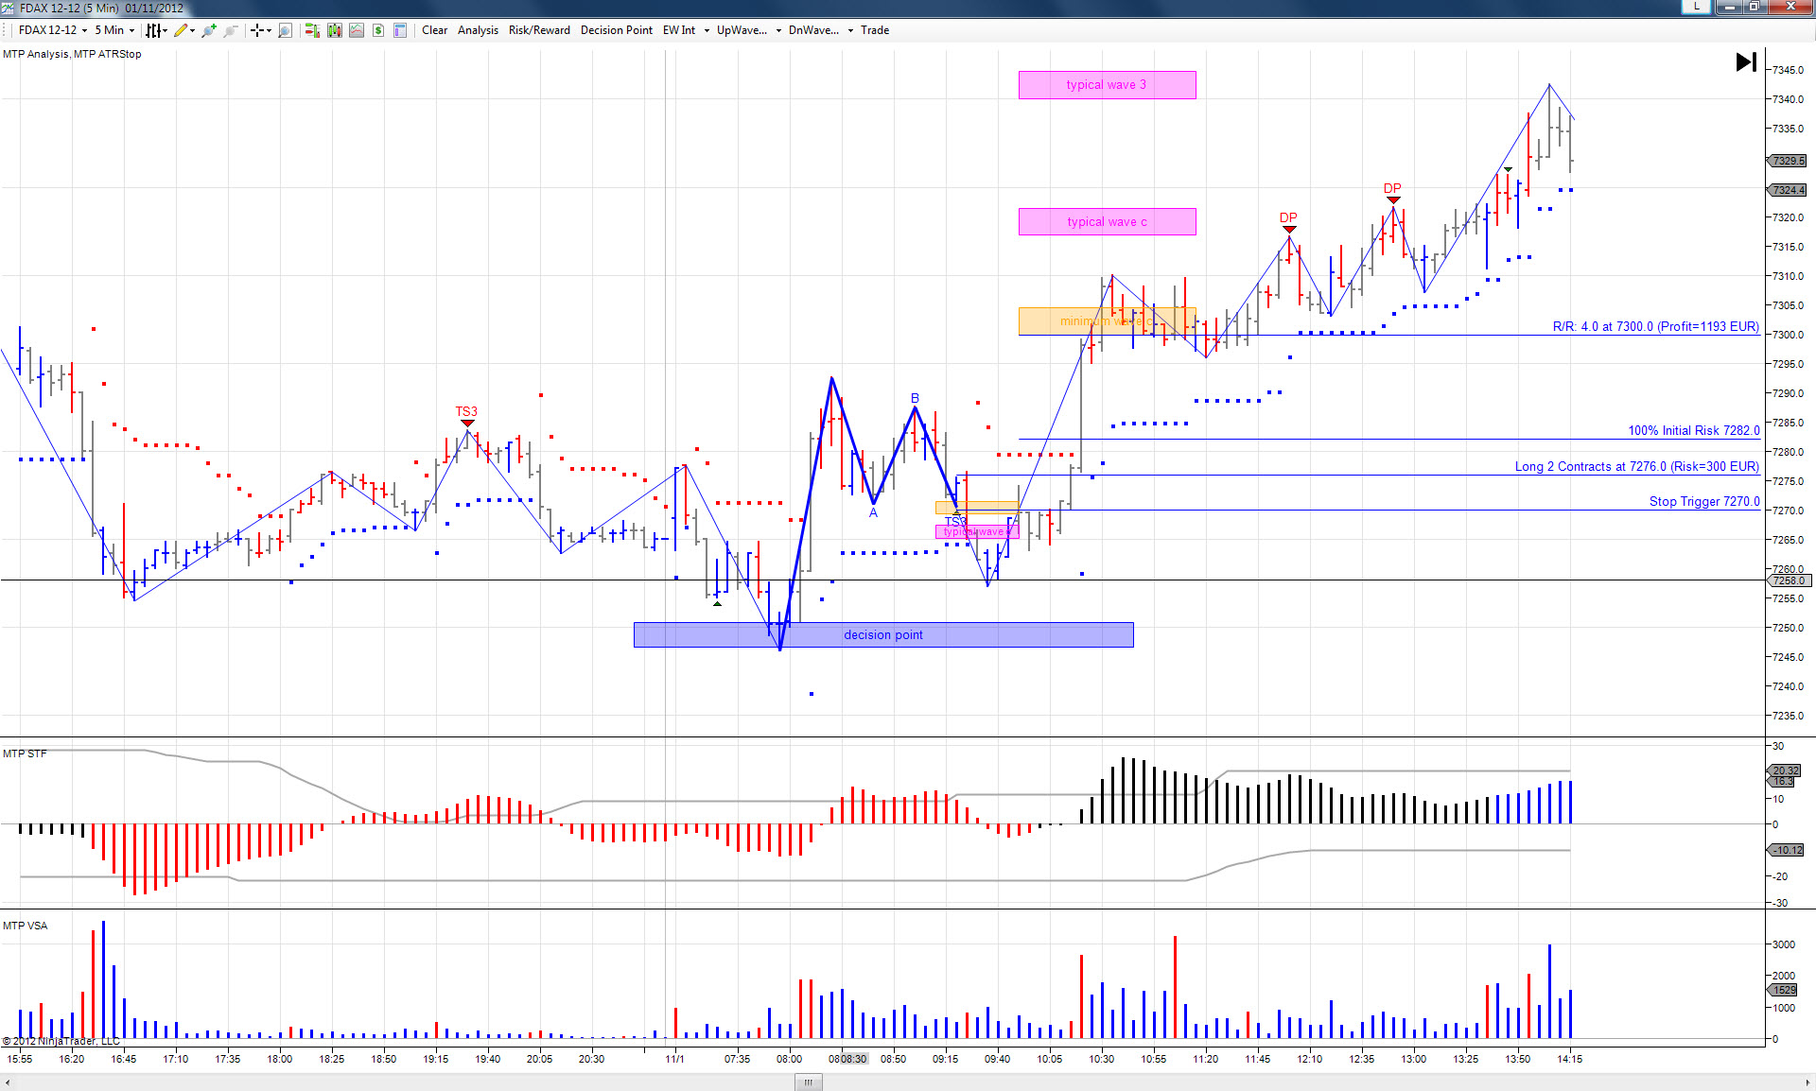The height and width of the screenshot is (1091, 1816).
Task: Open the Chart Trader panel icon
Action: [x=311, y=30]
